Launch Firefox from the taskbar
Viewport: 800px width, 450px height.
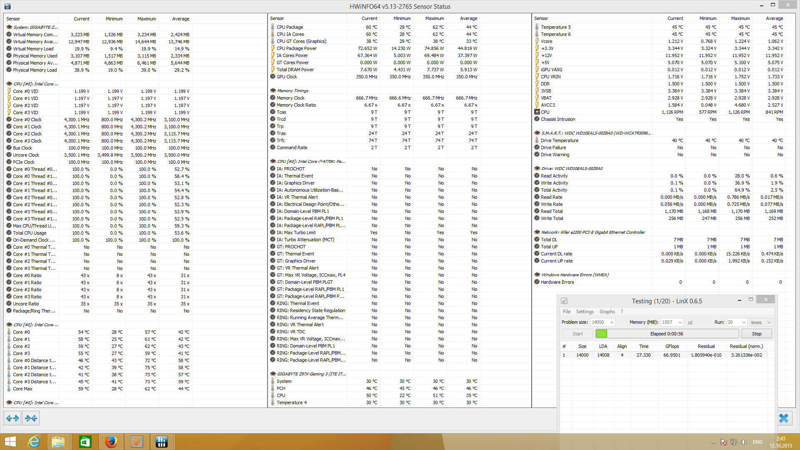(x=111, y=442)
